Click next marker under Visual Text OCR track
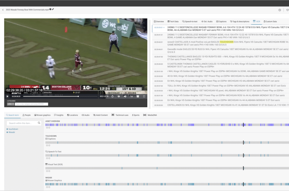Viewport: 289px width, 191px height. (49, 171)
